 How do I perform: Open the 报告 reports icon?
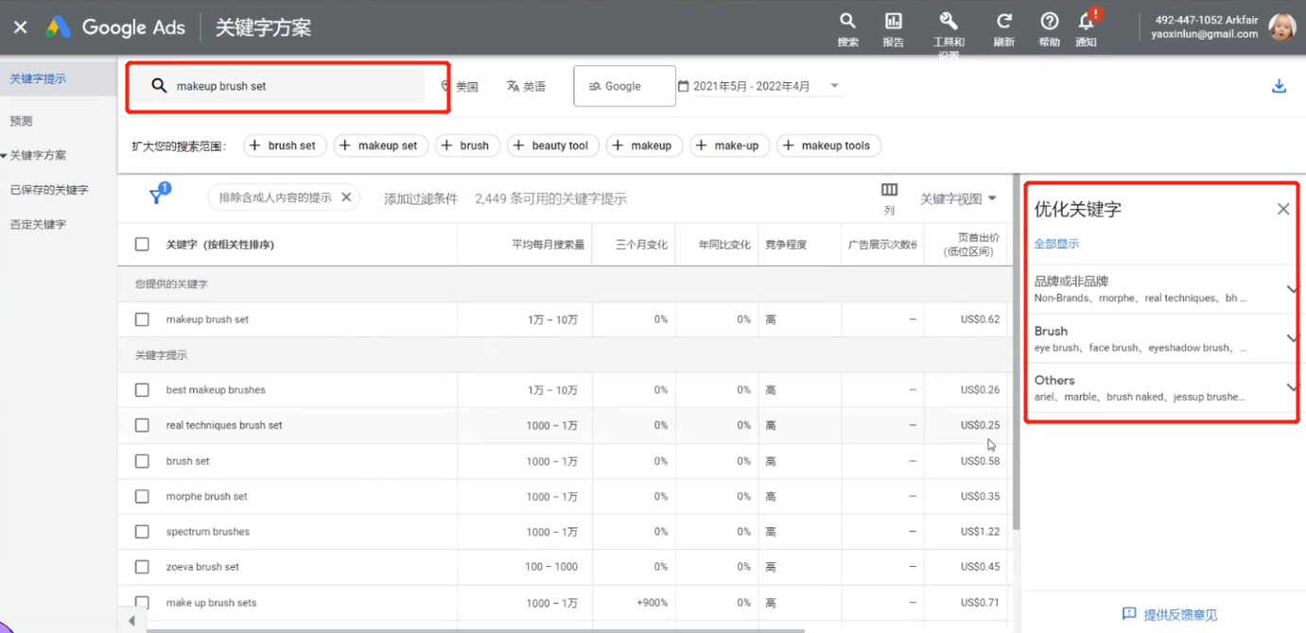coord(893,19)
